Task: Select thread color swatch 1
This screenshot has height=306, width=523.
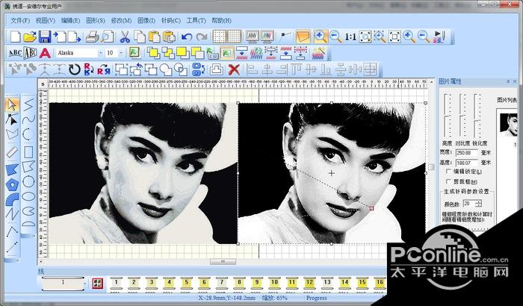Action: (116, 284)
